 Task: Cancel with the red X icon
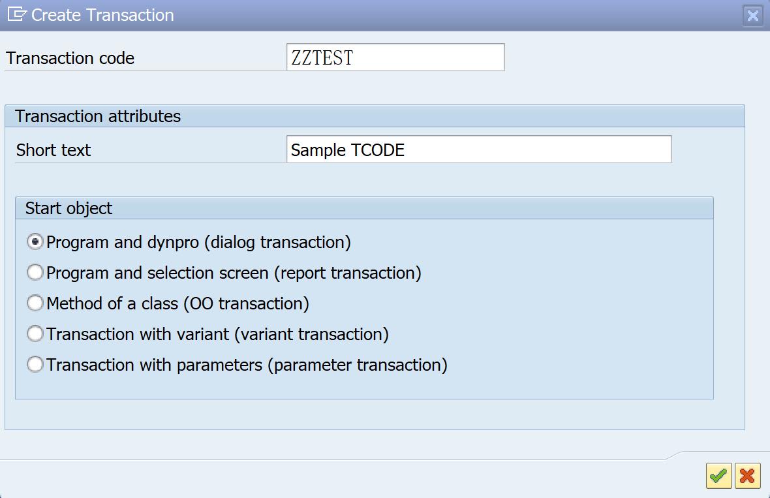coord(748,476)
